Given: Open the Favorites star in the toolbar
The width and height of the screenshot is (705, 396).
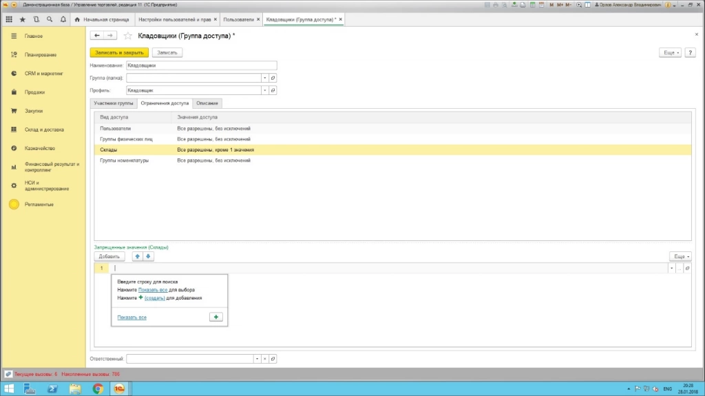Looking at the screenshot, I should tap(23, 19).
